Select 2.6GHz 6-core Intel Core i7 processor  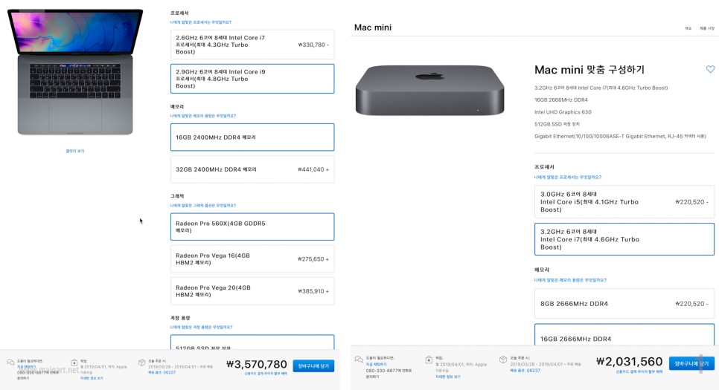(252, 45)
